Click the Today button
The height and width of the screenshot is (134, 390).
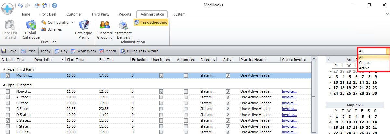click(x=45, y=51)
